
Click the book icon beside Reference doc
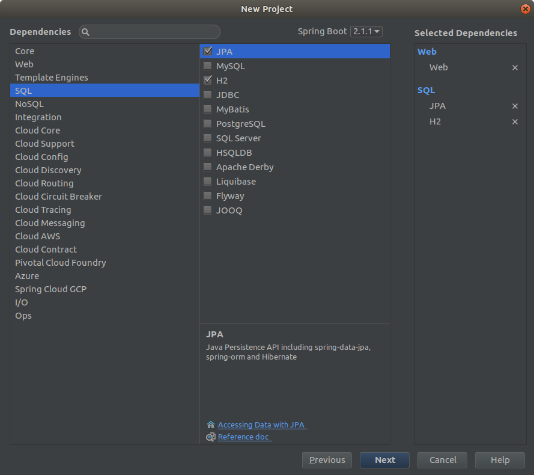210,437
